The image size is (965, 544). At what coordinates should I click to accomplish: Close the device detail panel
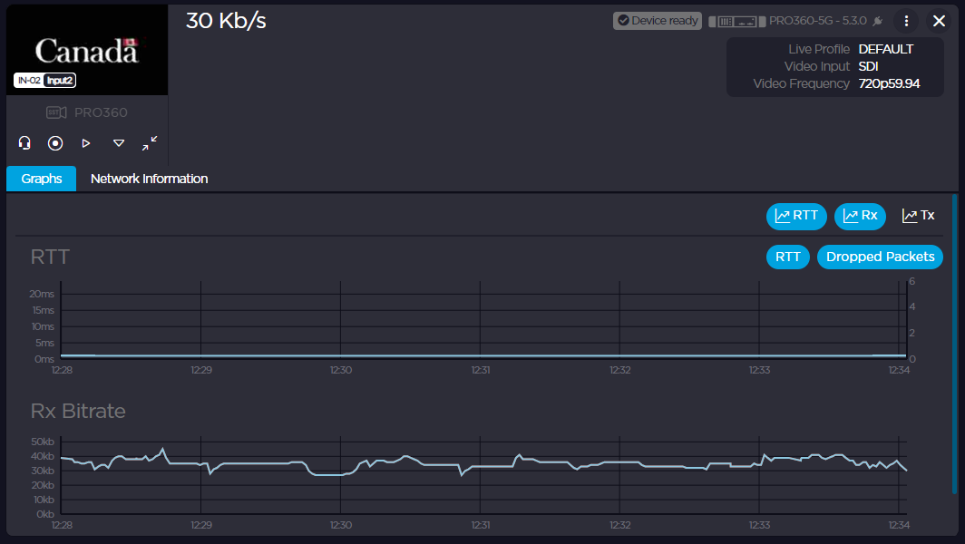point(940,21)
